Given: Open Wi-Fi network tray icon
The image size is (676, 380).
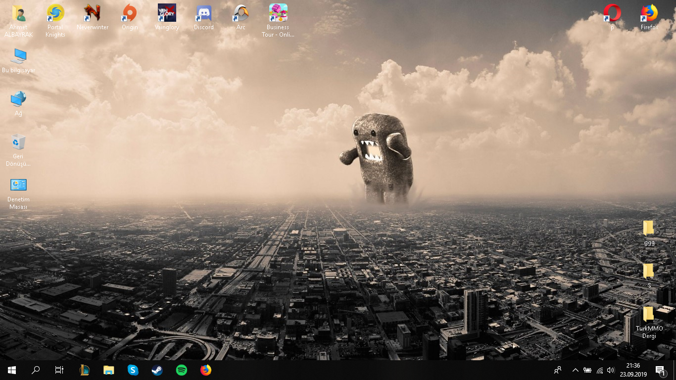Looking at the screenshot, I should point(600,370).
